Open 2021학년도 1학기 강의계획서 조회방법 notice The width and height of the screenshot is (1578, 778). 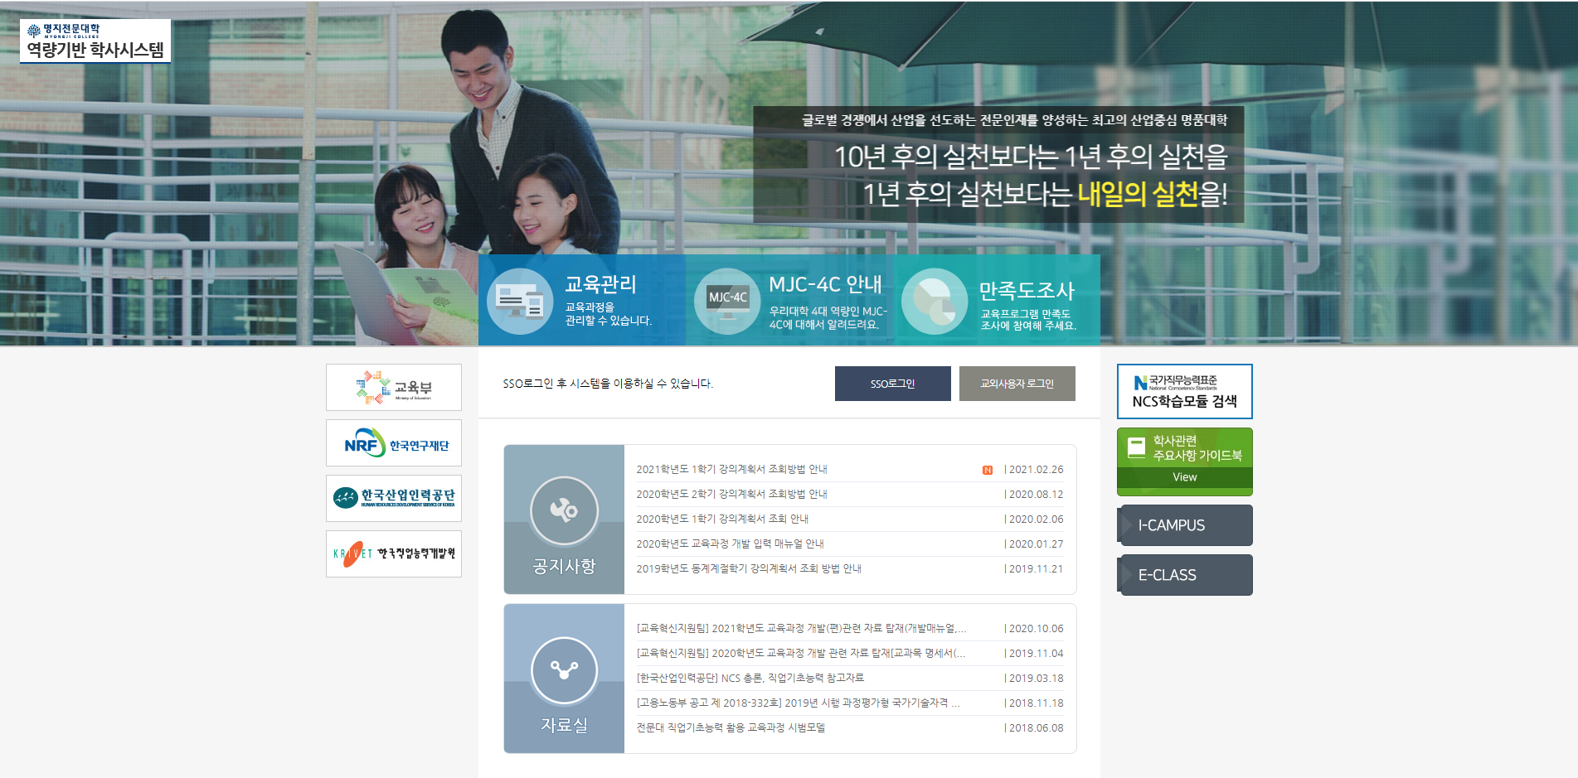click(731, 470)
